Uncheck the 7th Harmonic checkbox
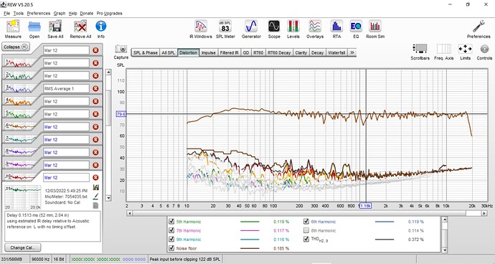 171,230
